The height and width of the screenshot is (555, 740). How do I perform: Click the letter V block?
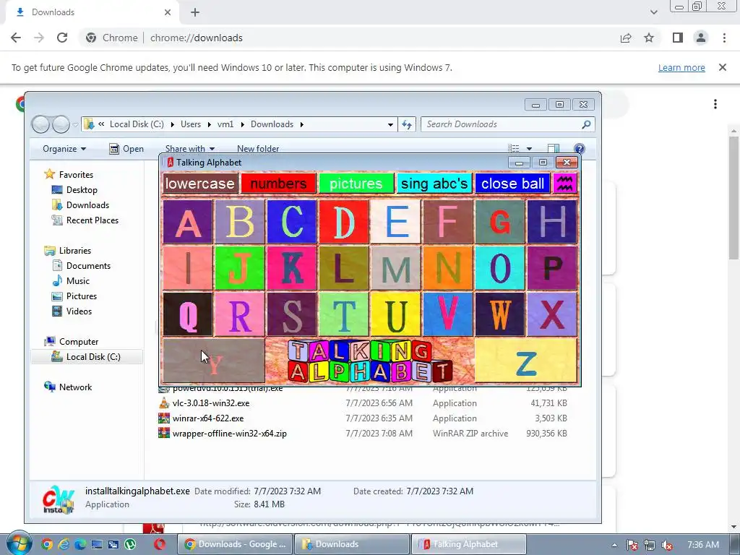447,314
